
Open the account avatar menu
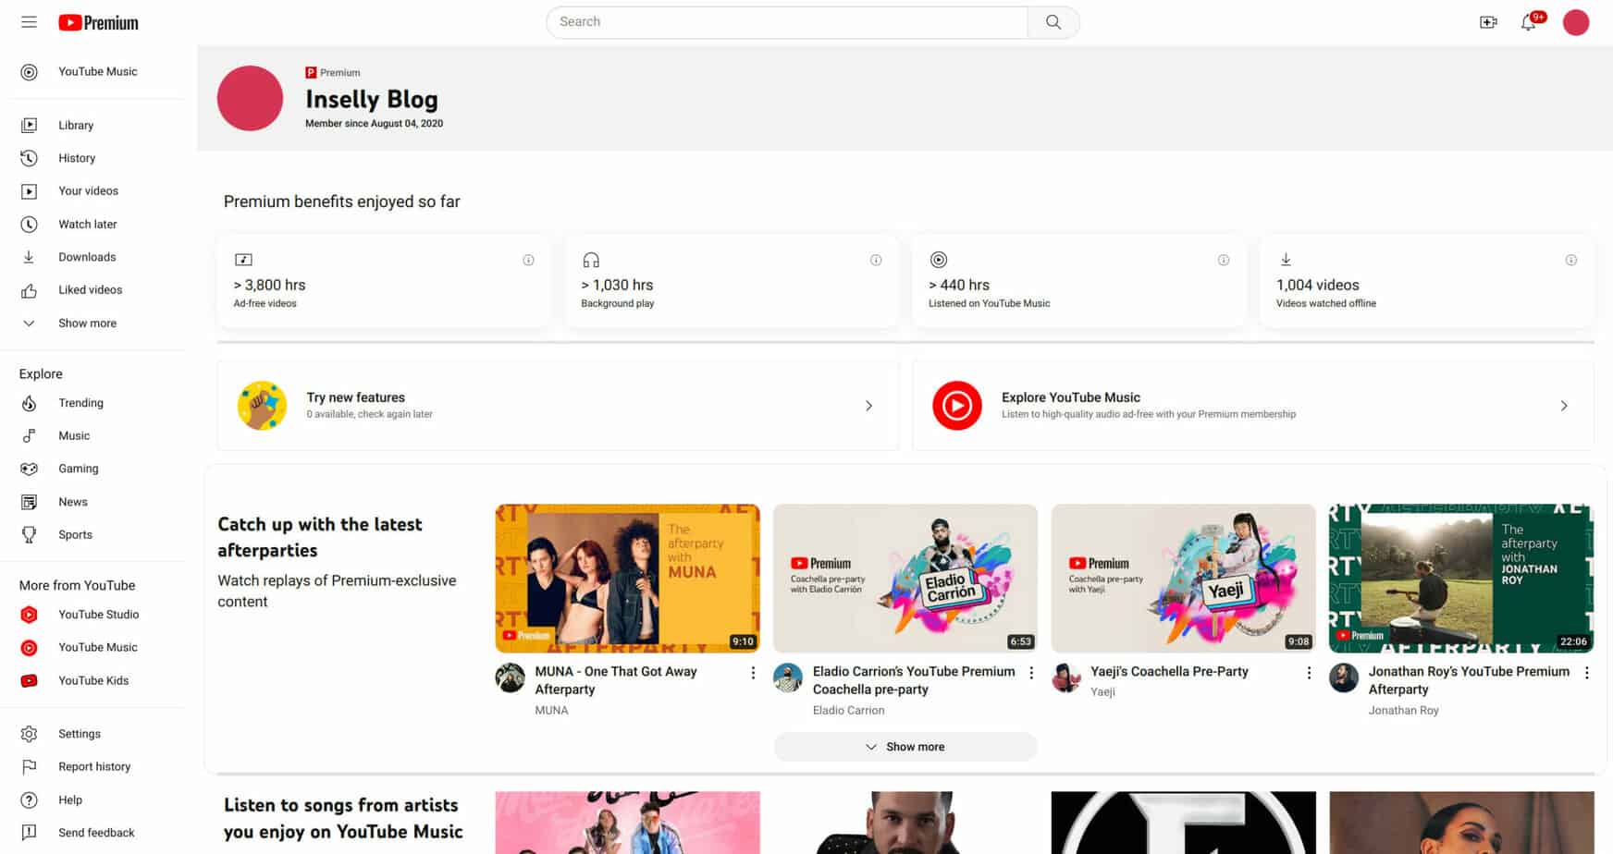1576,22
